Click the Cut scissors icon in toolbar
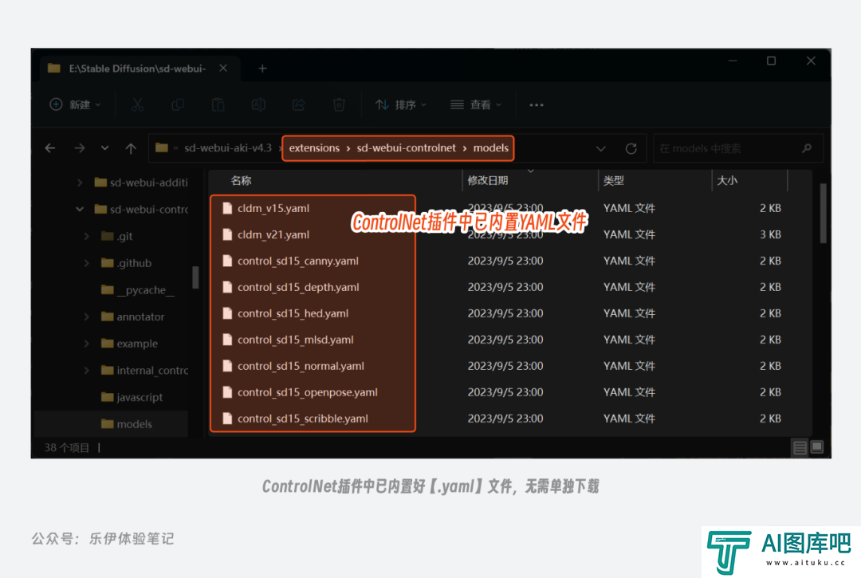The height and width of the screenshot is (578, 861). click(137, 105)
